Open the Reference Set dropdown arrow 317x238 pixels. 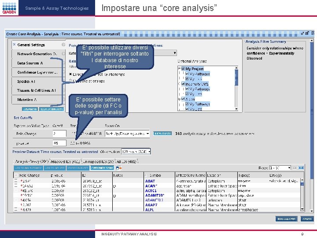(x=175, y=53)
